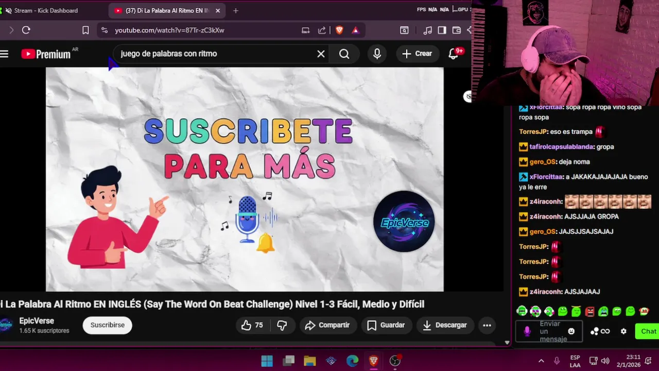Viewport: 659px width, 371px height.
Task: Open a new browser tab
Action: click(x=236, y=10)
